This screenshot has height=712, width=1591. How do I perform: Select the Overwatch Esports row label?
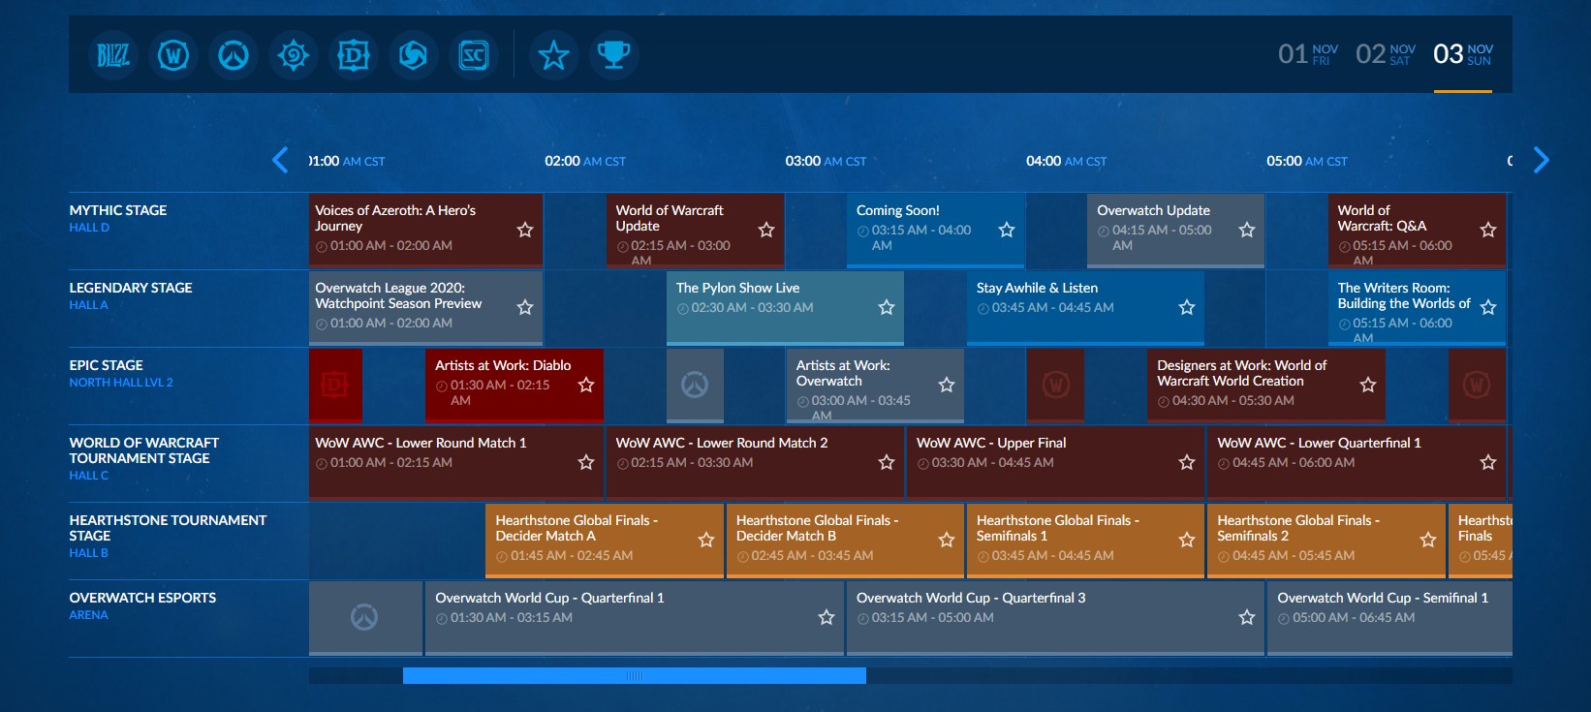(142, 598)
